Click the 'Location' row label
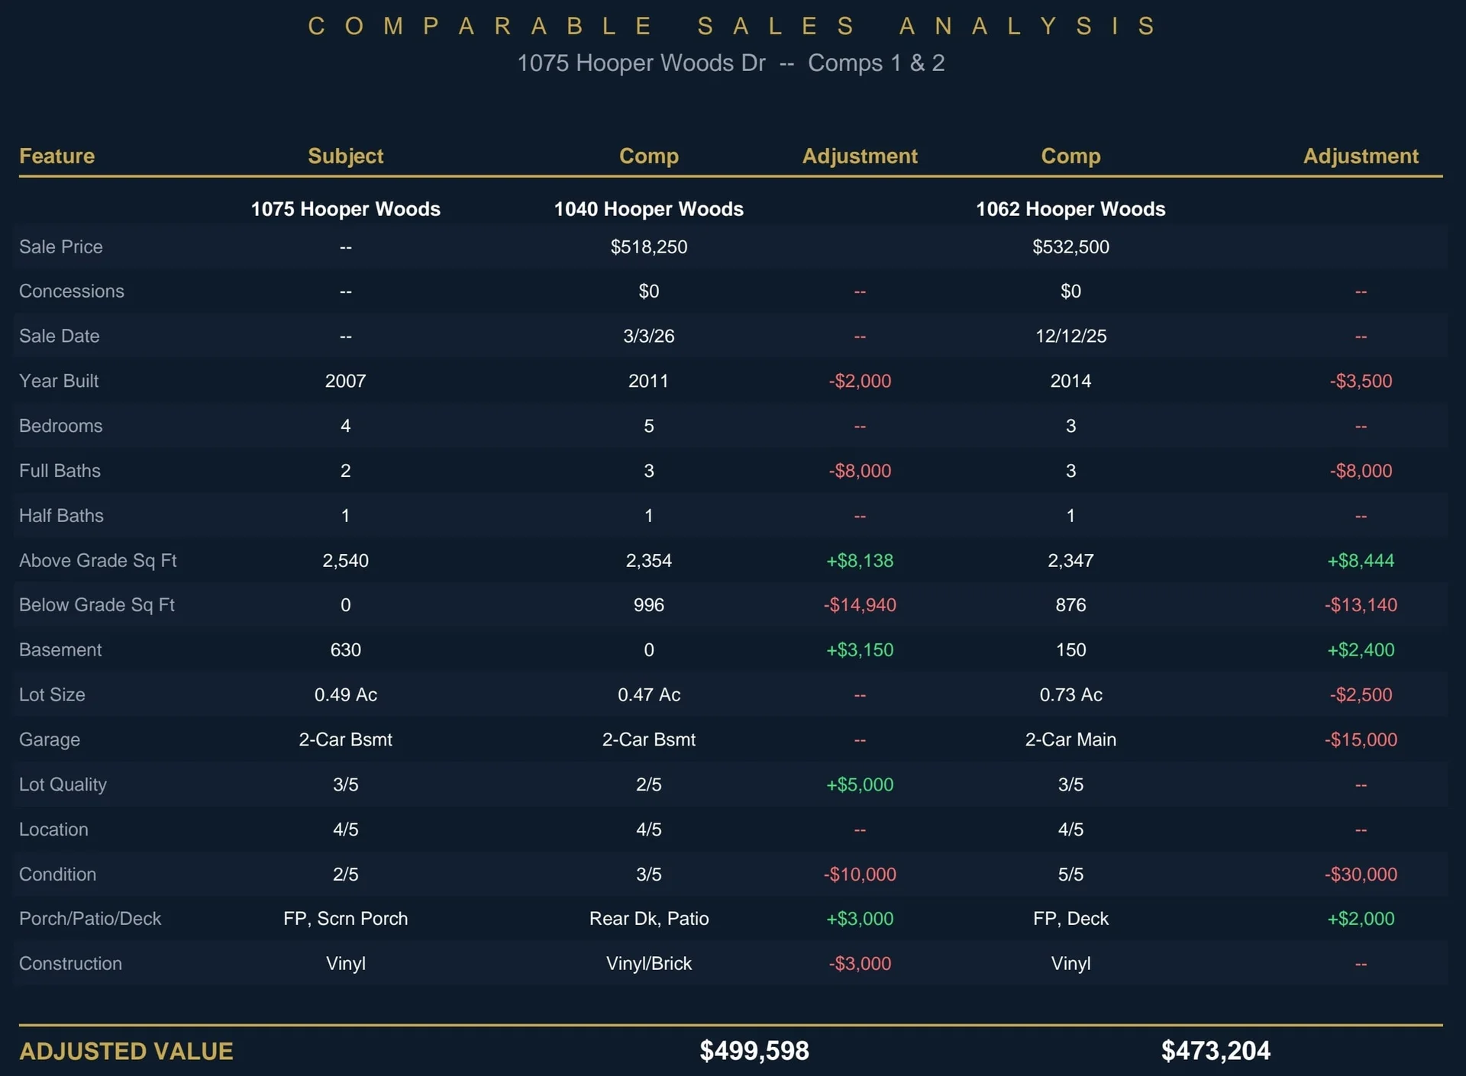This screenshot has height=1076, width=1466. point(53,830)
